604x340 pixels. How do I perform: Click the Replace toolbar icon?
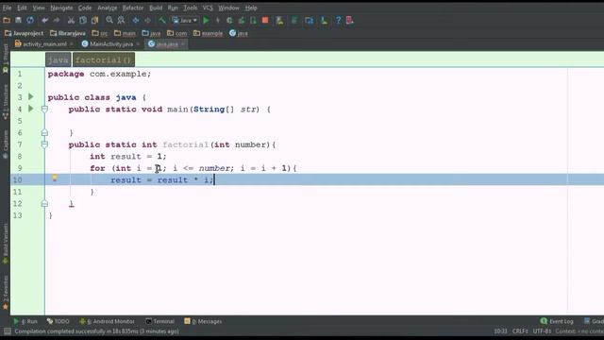tap(121, 21)
